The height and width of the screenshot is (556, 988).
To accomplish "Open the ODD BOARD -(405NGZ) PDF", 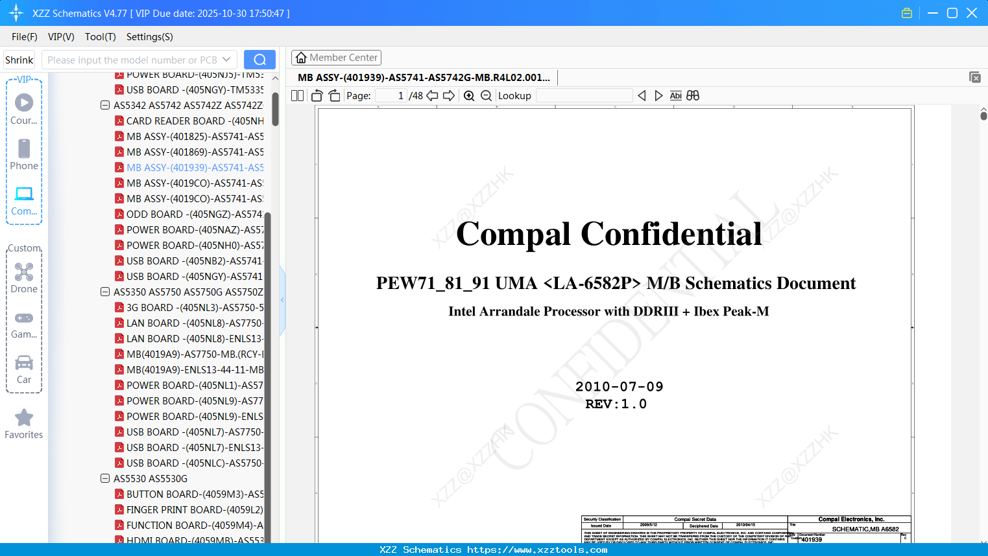I will (189, 214).
